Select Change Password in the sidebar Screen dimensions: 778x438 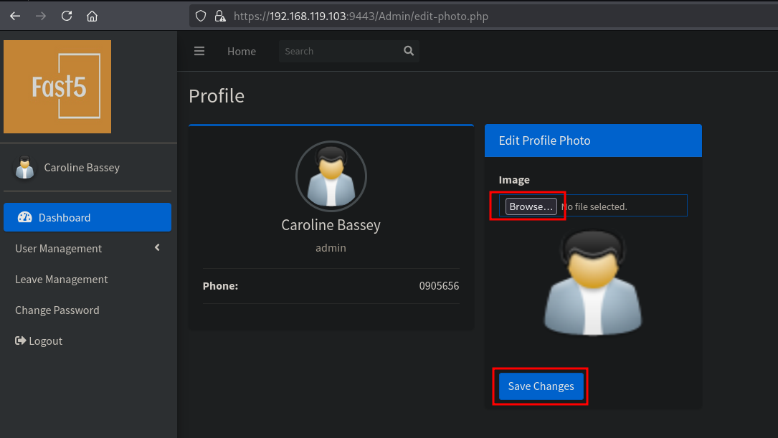57,310
